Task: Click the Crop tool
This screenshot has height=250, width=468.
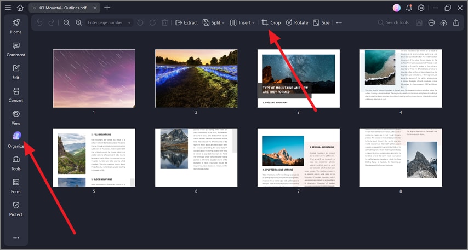Action: [271, 22]
